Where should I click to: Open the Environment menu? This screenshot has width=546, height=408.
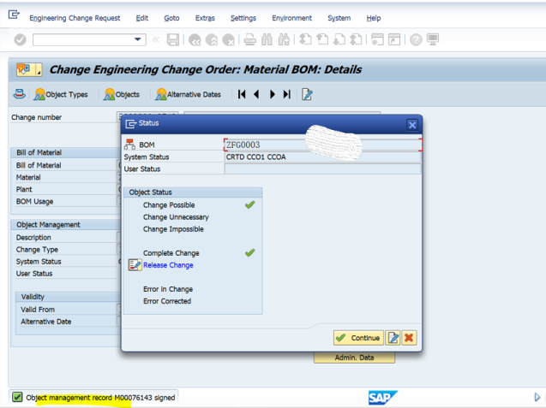[291, 18]
